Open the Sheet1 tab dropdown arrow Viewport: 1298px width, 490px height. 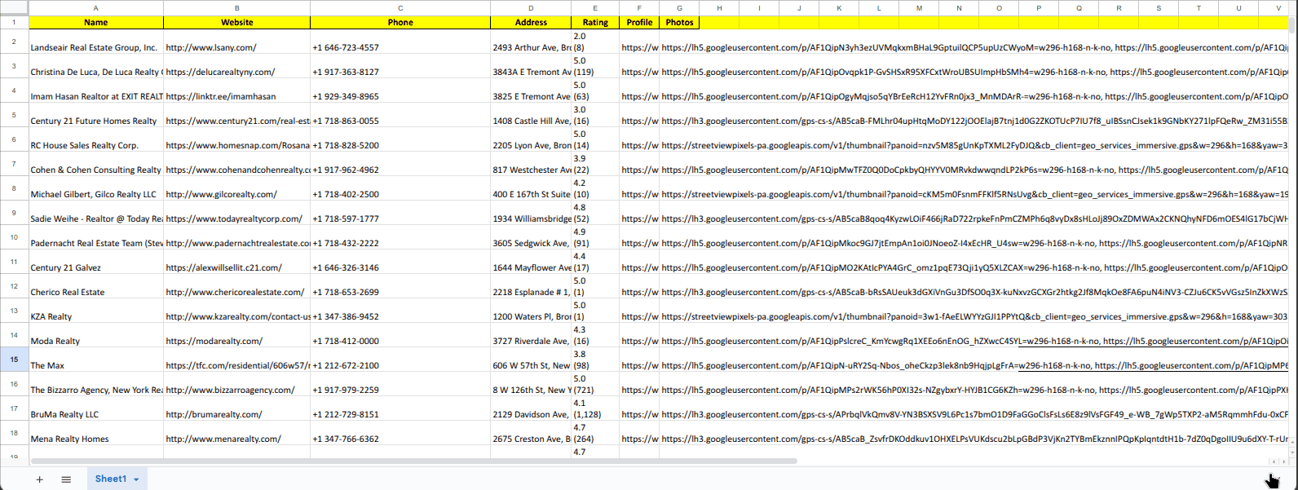(136, 479)
